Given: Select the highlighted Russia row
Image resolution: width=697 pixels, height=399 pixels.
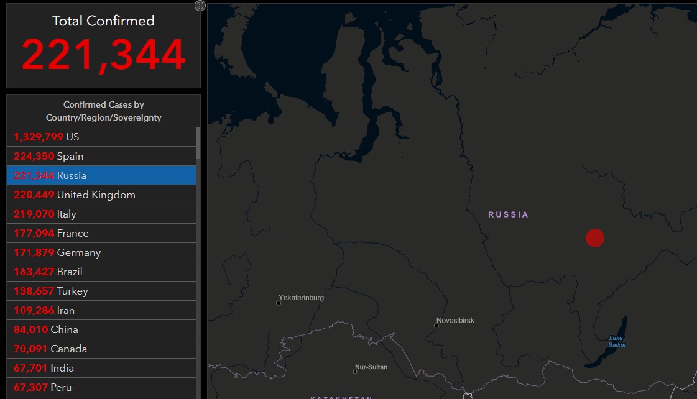Looking at the screenshot, I should click(x=101, y=175).
